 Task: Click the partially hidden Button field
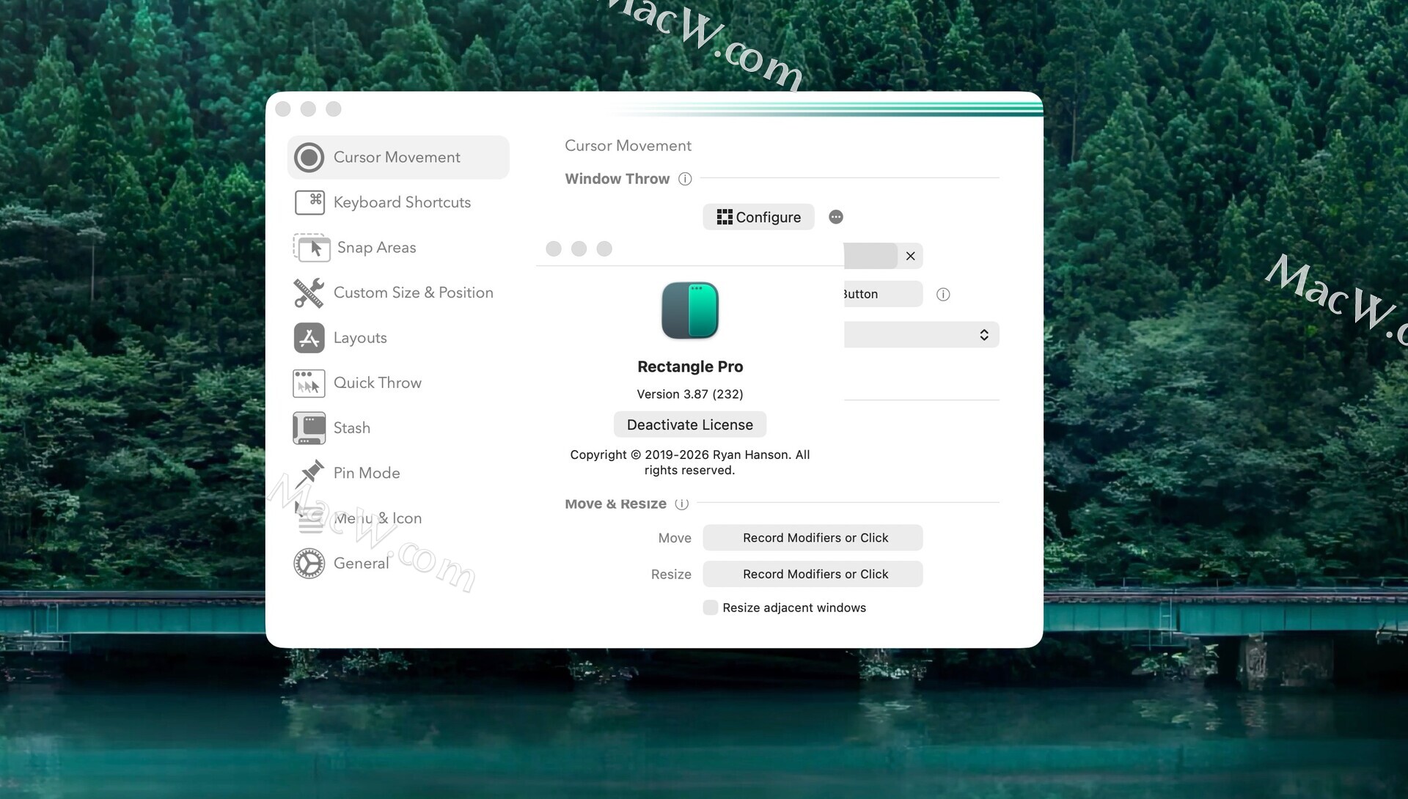click(883, 294)
